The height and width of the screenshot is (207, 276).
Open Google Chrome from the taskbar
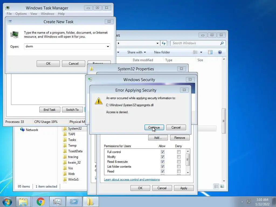[x=41, y=202]
